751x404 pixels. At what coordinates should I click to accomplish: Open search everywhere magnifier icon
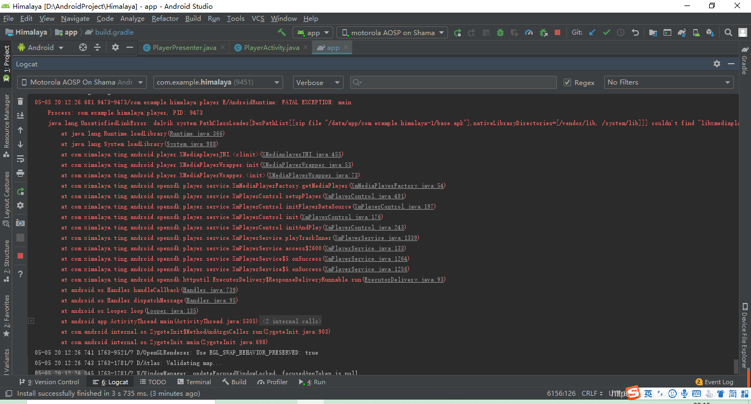coord(728,32)
